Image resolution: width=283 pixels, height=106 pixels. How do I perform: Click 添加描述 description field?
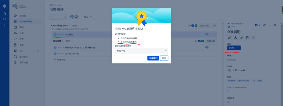[x=232, y=60]
